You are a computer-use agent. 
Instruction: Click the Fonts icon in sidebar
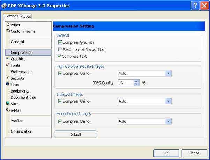8,65
